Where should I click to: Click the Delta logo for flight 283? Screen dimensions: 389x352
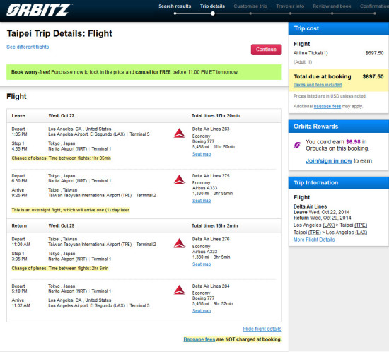click(x=179, y=133)
